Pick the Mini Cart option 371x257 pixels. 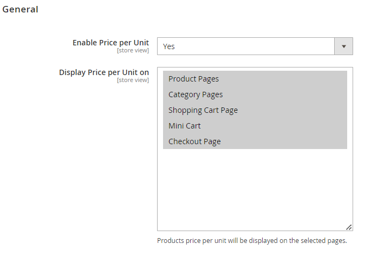click(255, 126)
